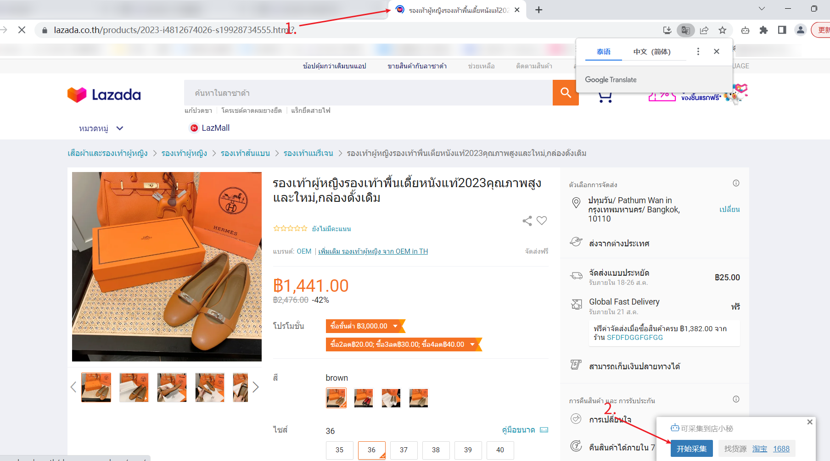Open ข้อปคุ้มกว่าเดิมบนแอป top menu link

click(x=334, y=66)
